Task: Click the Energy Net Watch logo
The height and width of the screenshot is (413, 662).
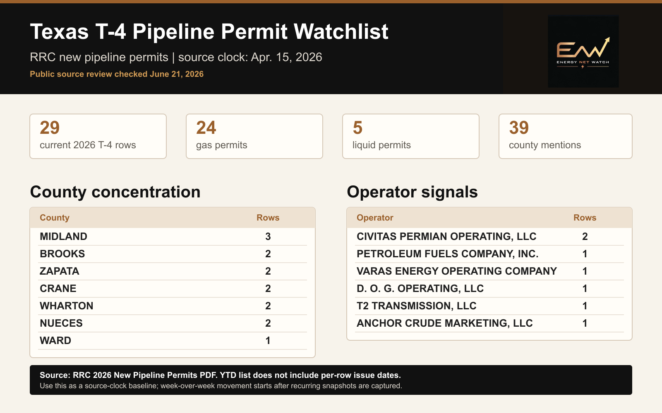Action: (583, 51)
